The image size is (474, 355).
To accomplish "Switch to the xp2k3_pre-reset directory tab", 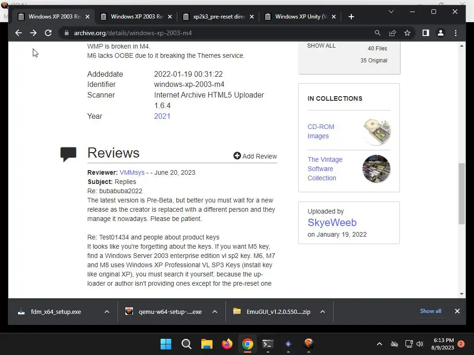I will [218, 17].
